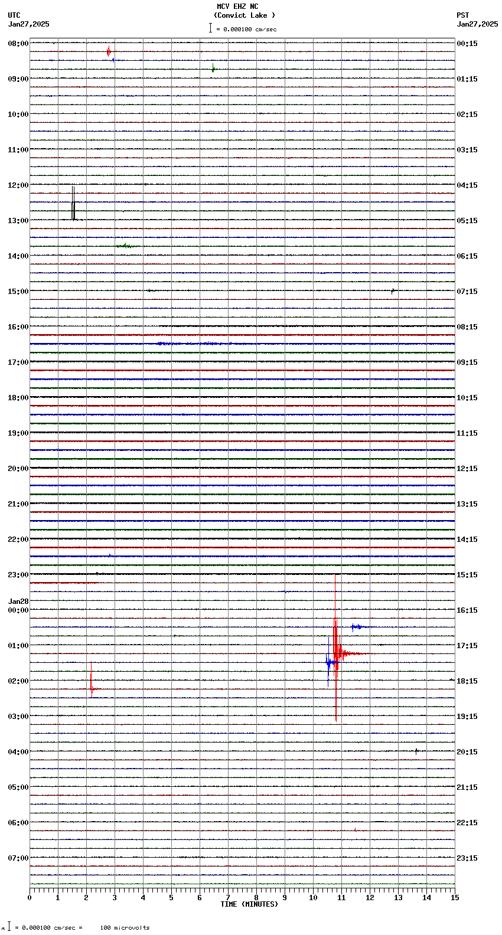Viewport: 502px width, 935px height.
Task: Click the small red event on 08:15 trace
Action: pos(109,51)
